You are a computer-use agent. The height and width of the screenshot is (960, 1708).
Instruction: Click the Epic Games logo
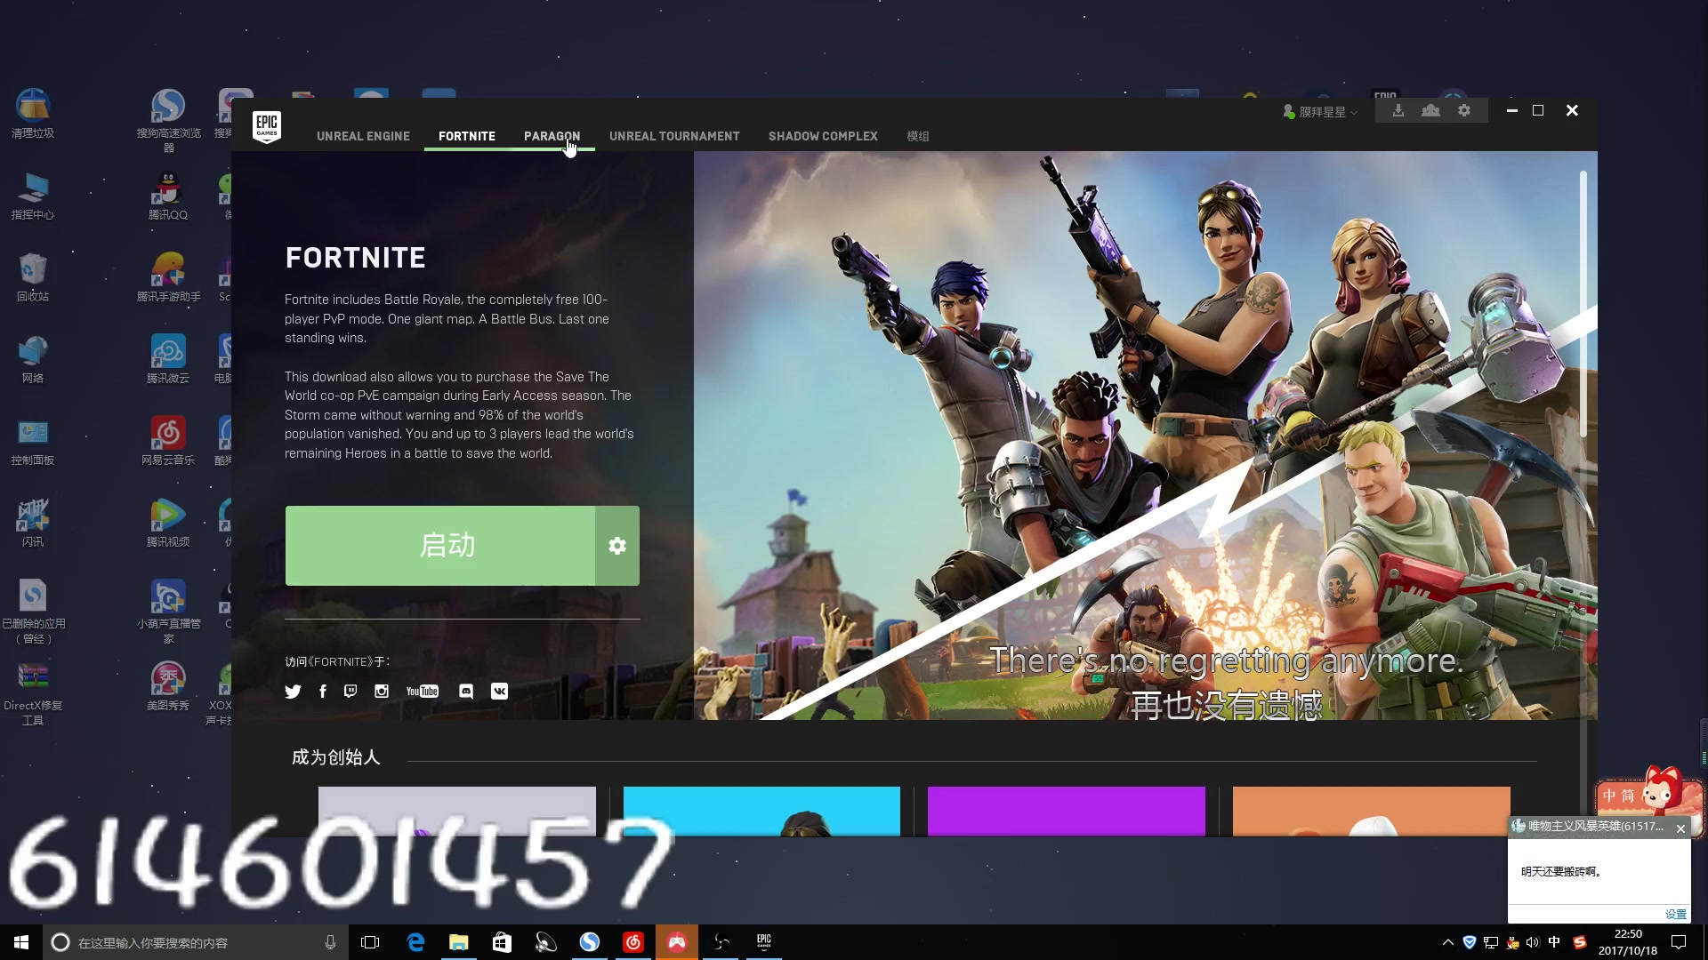coord(267,127)
